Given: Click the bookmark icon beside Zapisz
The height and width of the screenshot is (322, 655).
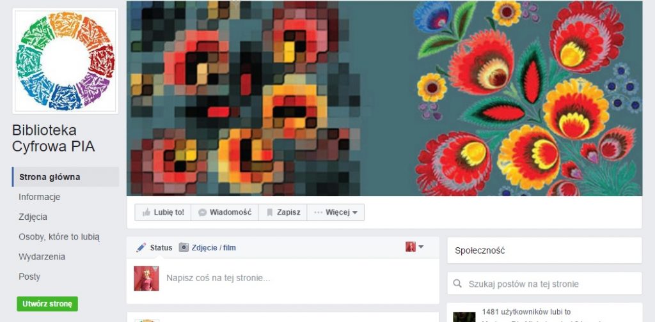Looking at the screenshot, I should (269, 212).
